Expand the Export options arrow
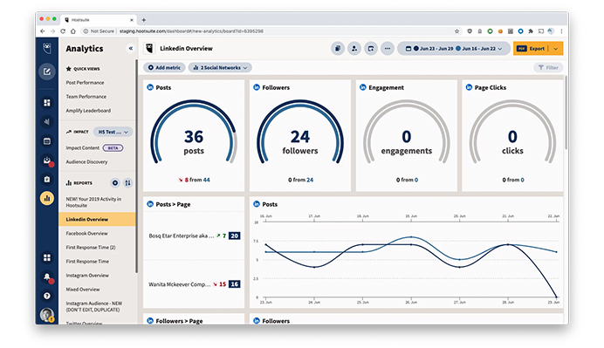Image resolution: width=604 pixels, height=348 pixels. (x=555, y=49)
